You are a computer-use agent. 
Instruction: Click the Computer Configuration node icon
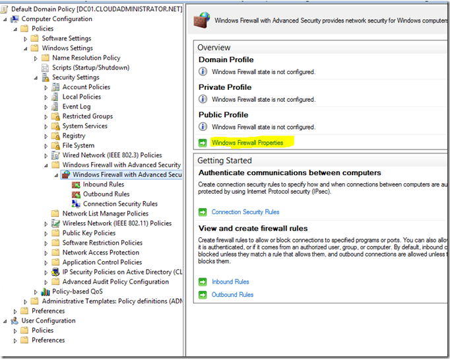click(15, 19)
